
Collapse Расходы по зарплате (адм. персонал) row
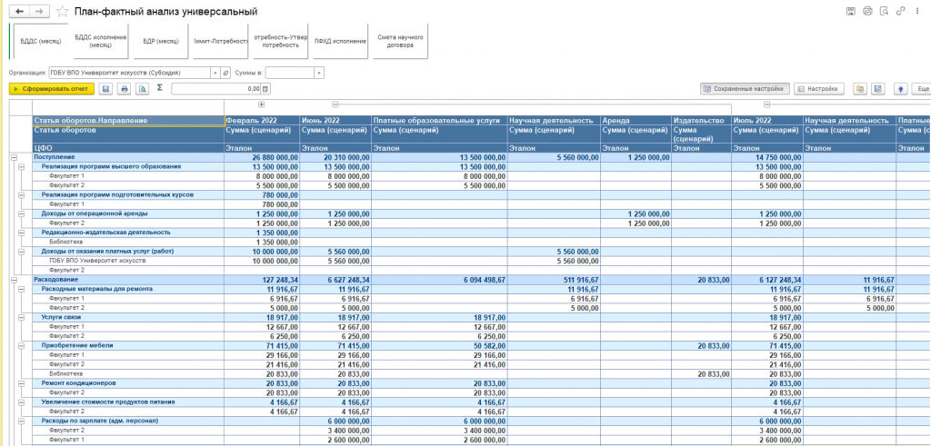[23, 421]
